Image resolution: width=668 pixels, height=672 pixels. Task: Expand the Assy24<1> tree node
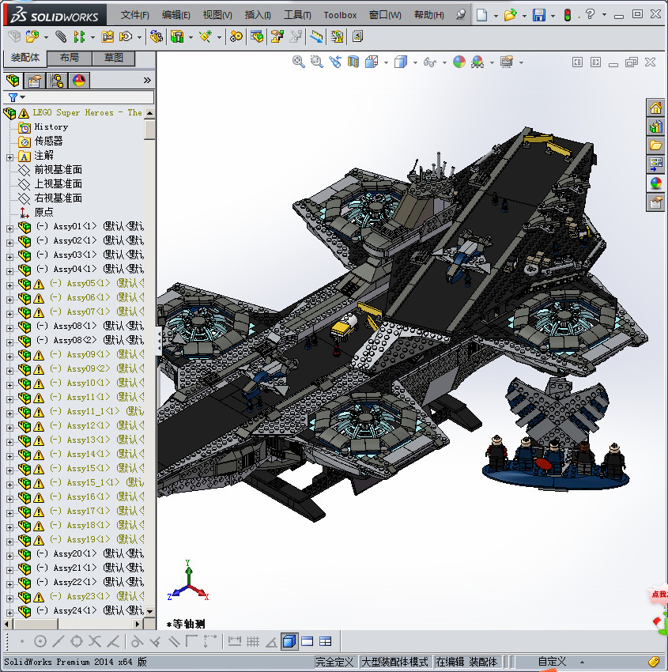(x=9, y=613)
